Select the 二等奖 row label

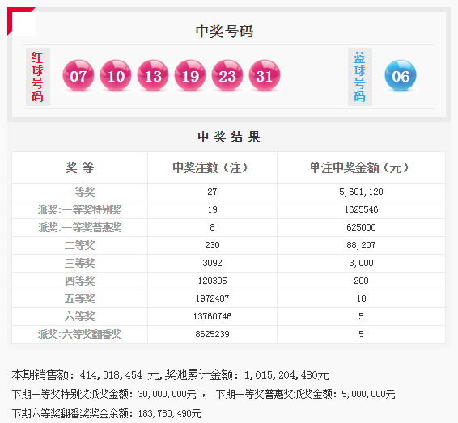point(79,245)
